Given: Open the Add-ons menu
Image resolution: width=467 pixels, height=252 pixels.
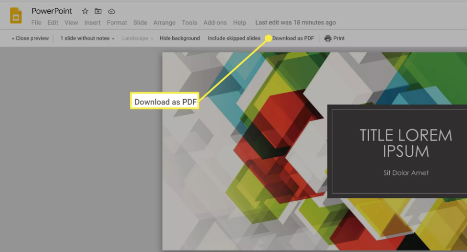Looking at the screenshot, I should pyautogui.click(x=215, y=22).
